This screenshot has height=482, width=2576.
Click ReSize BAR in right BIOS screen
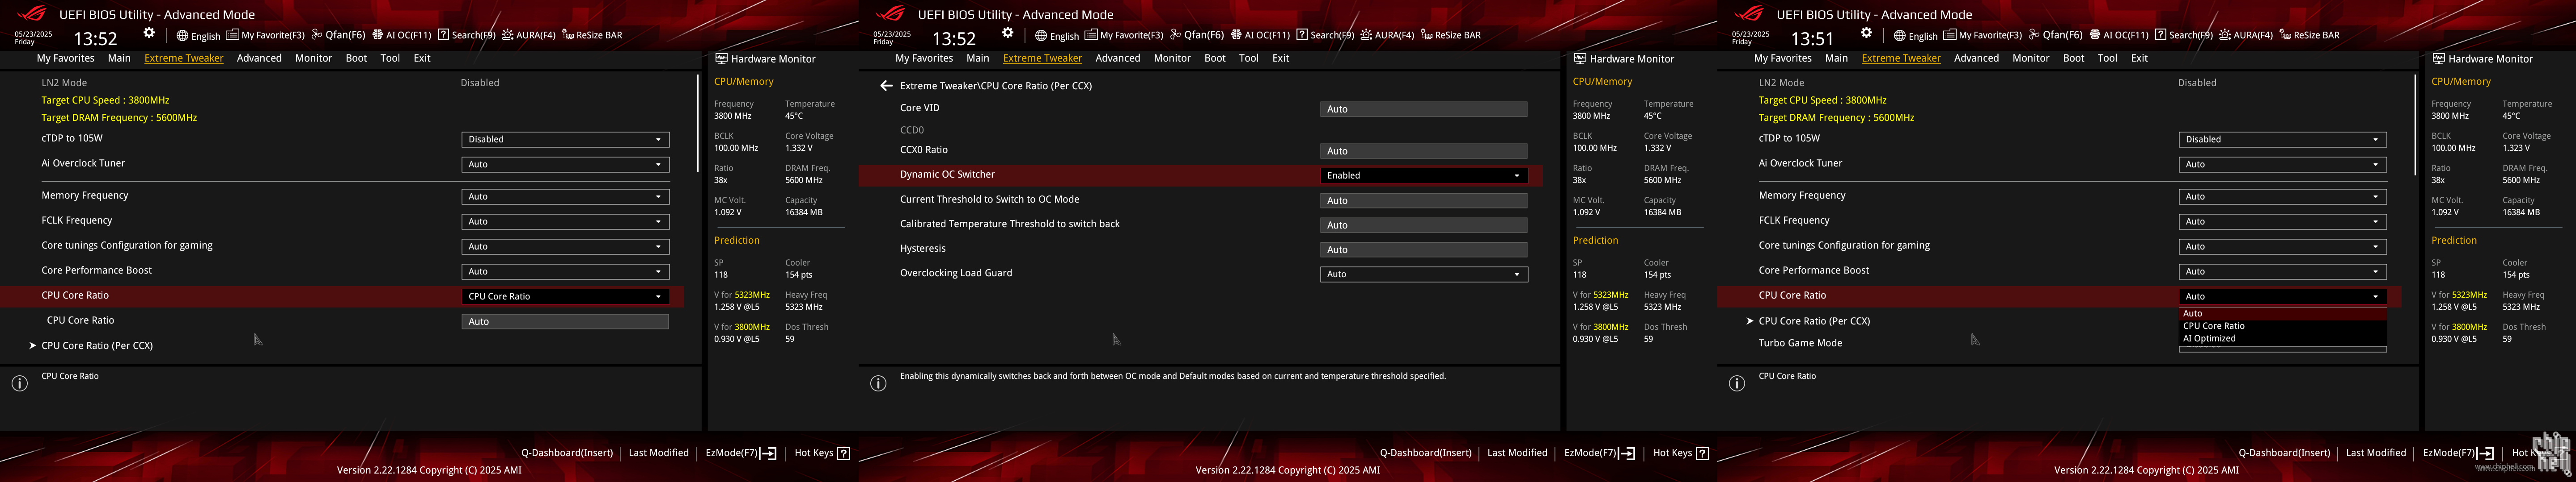pyautogui.click(x=2309, y=35)
